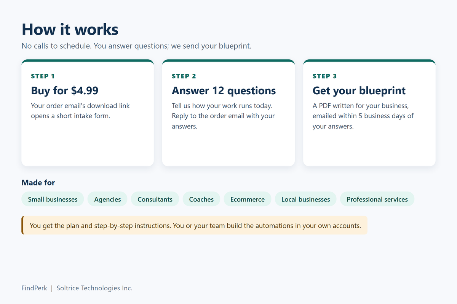Click the yellow notice about building automations
Viewport: 457px width, 304px height.
(x=194, y=225)
